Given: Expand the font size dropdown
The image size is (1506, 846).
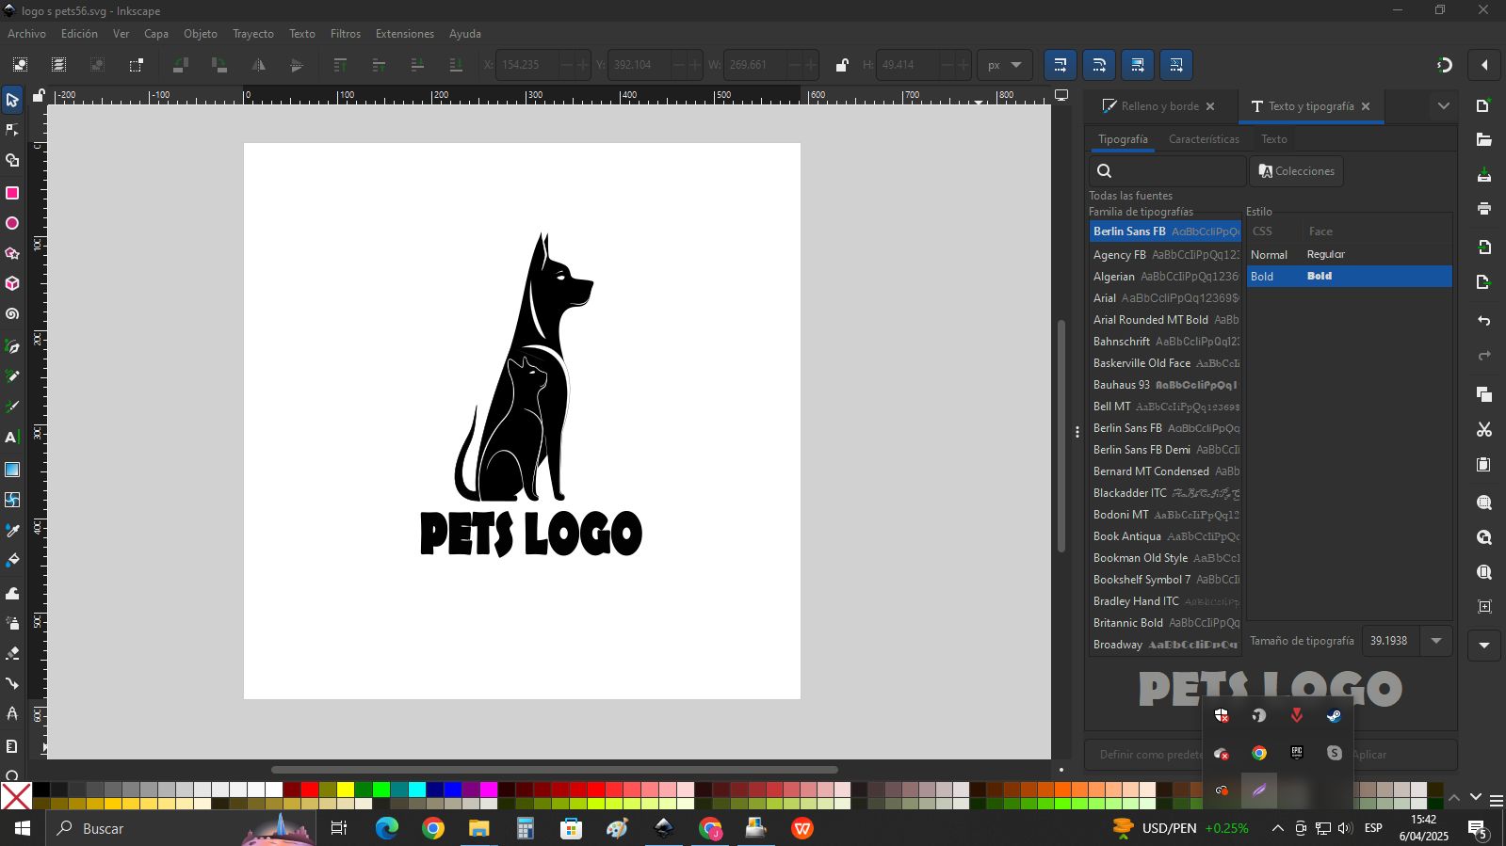Looking at the screenshot, I should pos(1436,641).
